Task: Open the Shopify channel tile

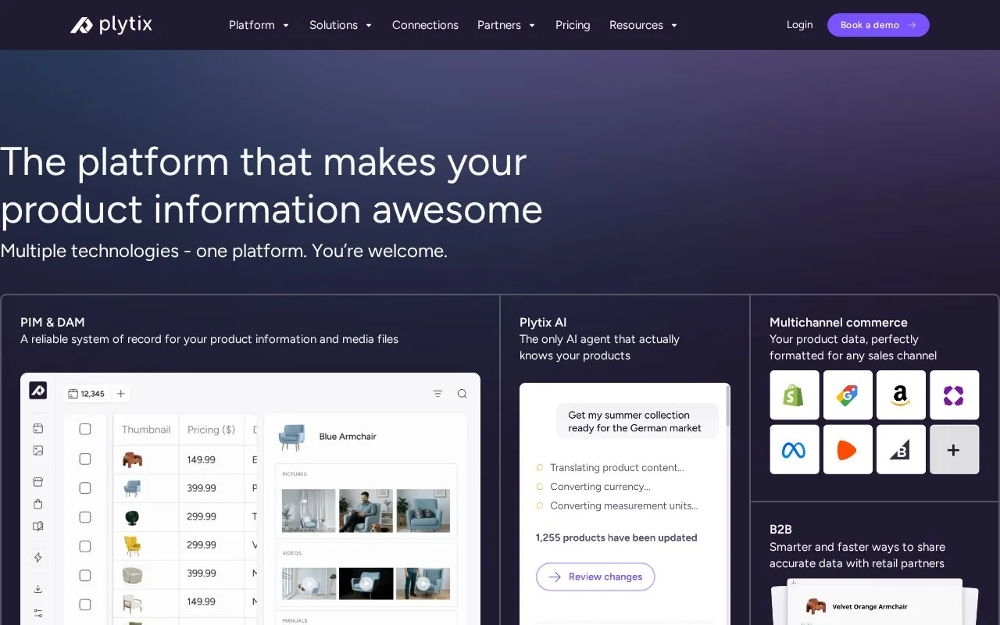Action: click(x=795, y=395)
